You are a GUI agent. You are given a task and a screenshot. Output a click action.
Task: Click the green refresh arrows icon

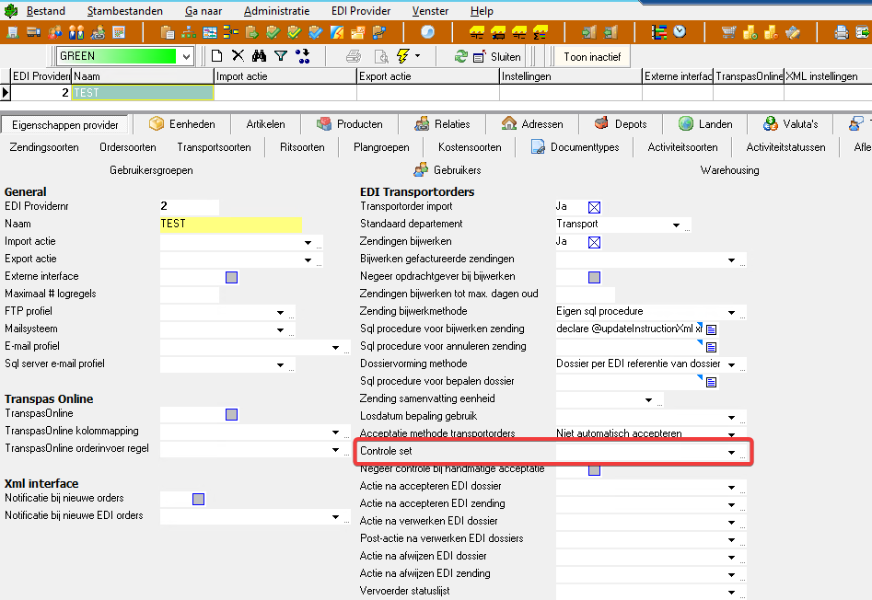pyautogui.click(x=460, y=56)
